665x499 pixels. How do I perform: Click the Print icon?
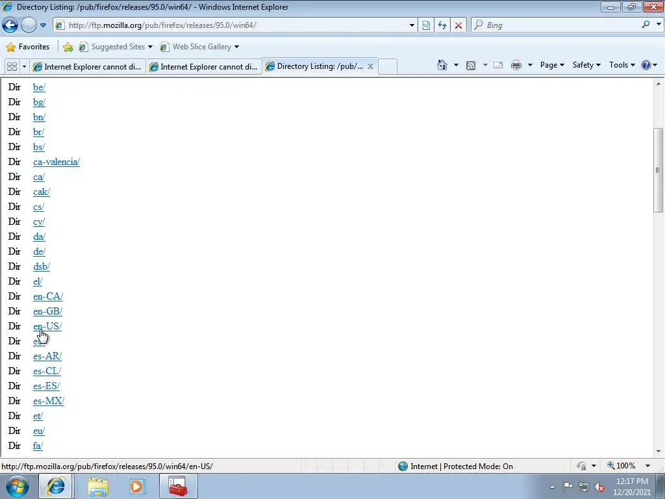click(516, 66)
